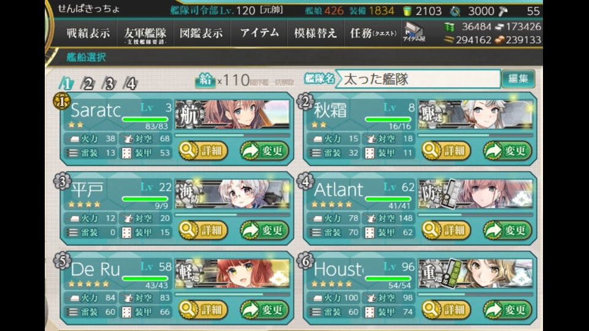Open the 友軍艦隊 support fleet menu
This screenshot has height=331, width=589.
145,34
